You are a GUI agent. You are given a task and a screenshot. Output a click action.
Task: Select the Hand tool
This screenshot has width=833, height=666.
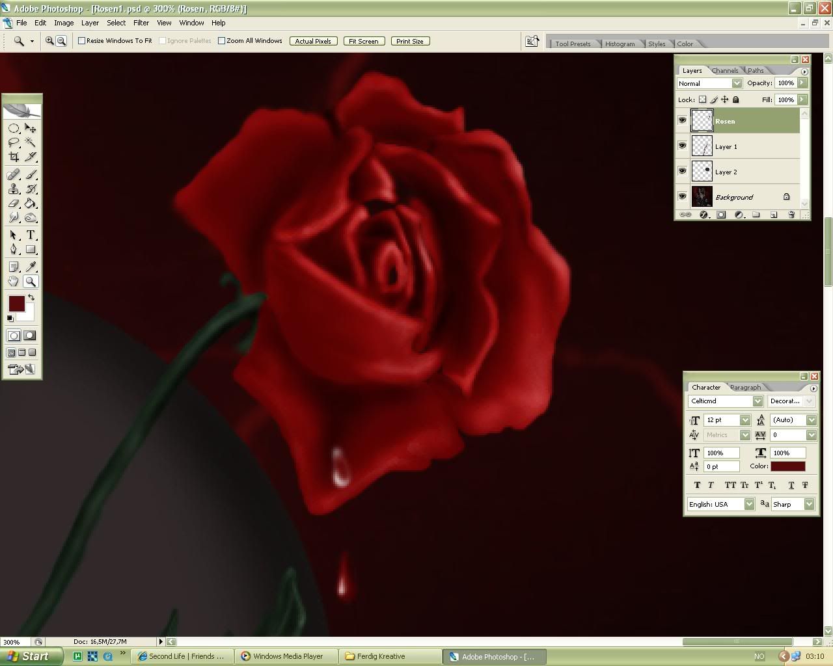tap(14, 282)
